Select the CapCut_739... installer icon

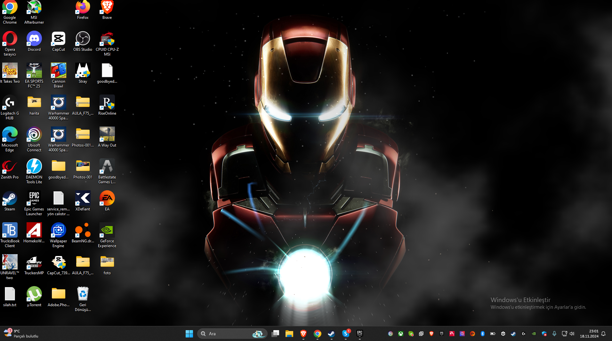59,265
